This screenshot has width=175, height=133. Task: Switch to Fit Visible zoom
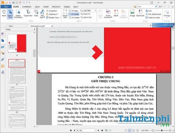[74, 17]
